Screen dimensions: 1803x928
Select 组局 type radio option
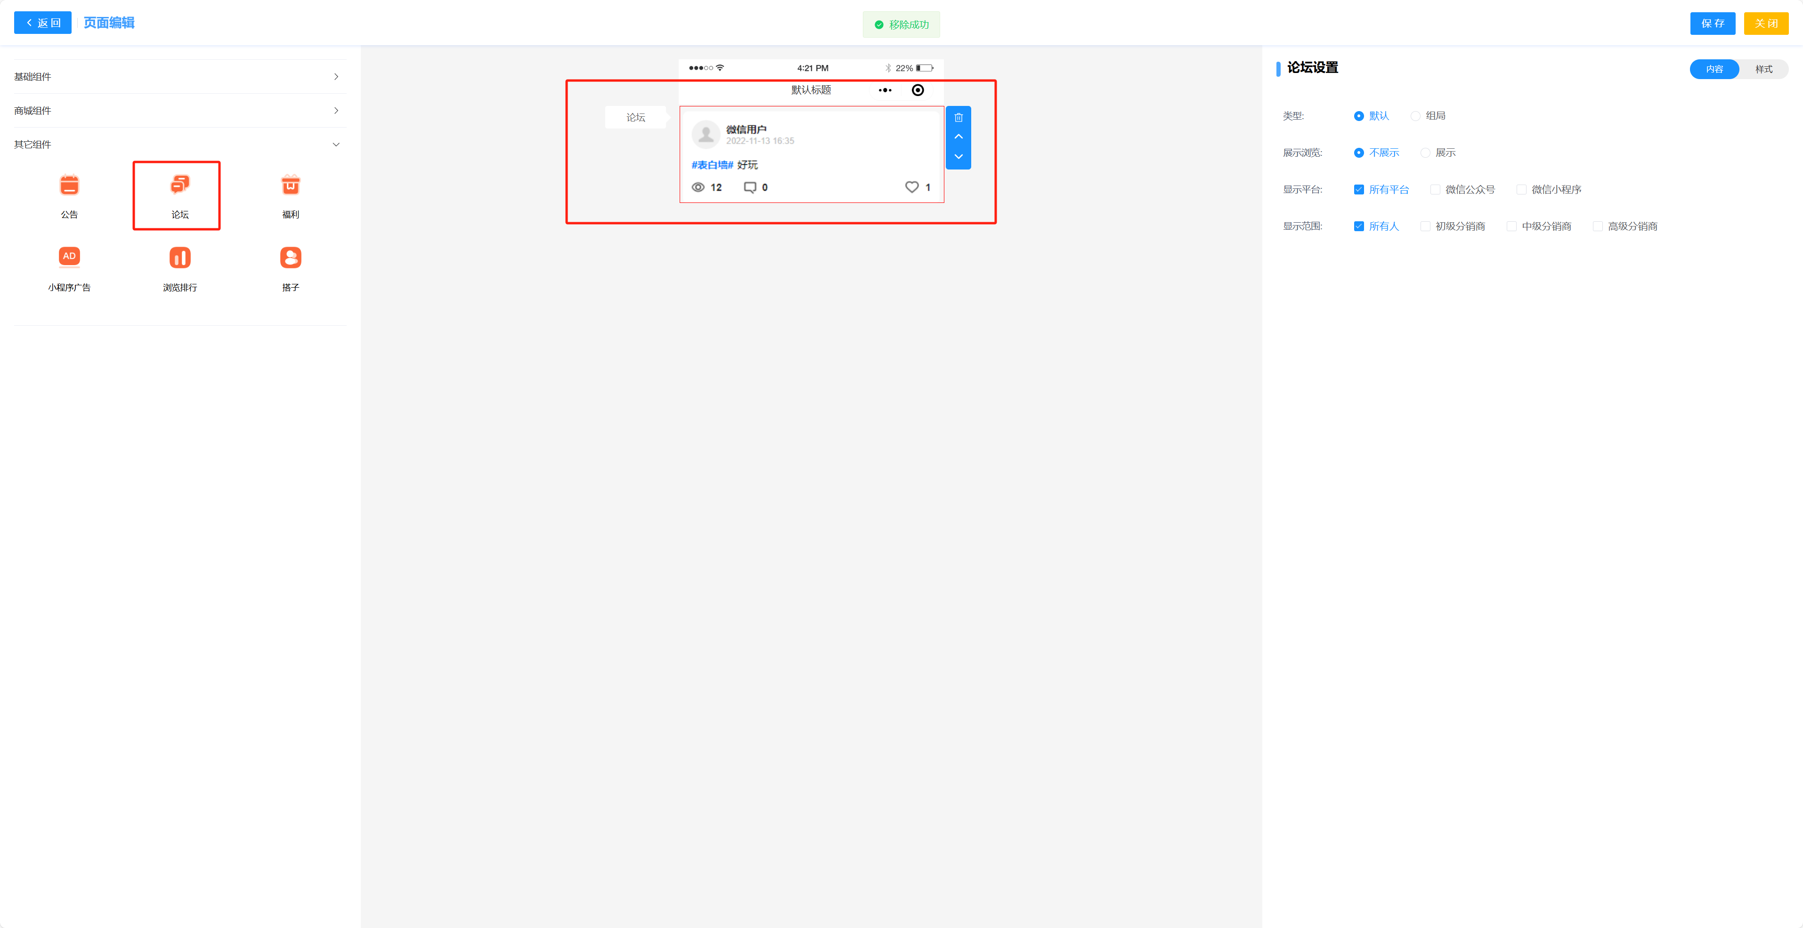(x=1415, y=116)
